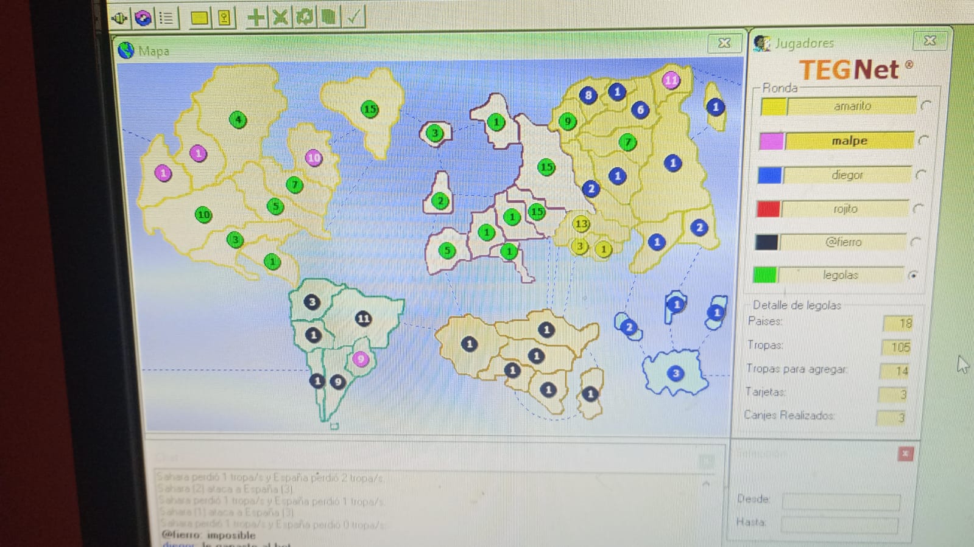Click the rojito player name bar

click(845, 209)
